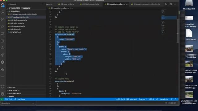
Task: Collapse the Open Editors section
Action: 7,8
